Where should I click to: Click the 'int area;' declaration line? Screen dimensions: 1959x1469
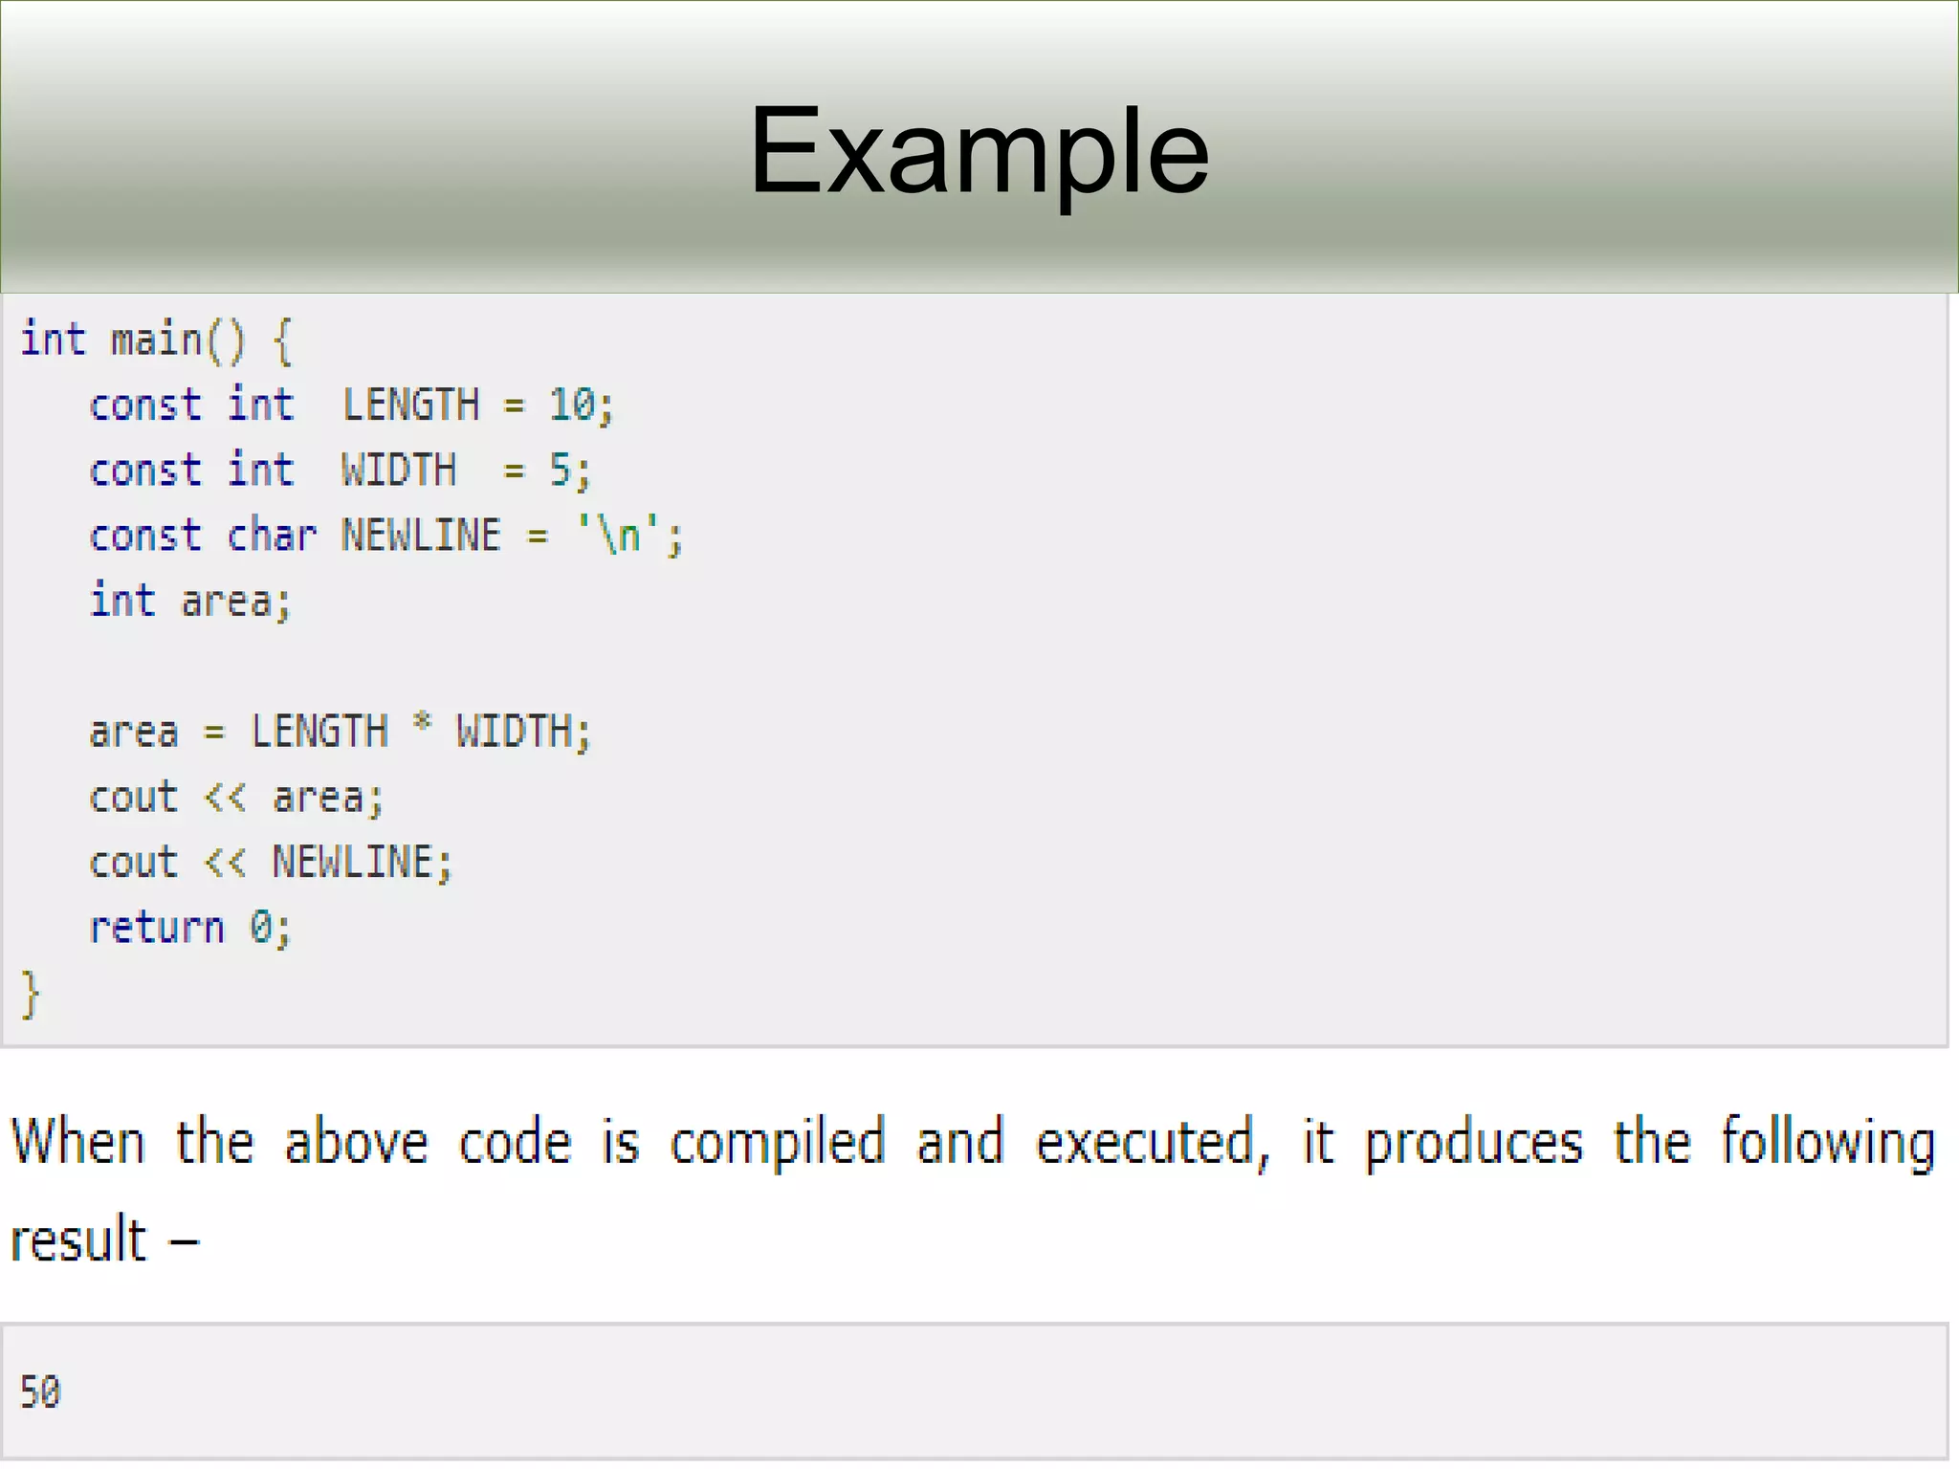[x=189, y=602]
